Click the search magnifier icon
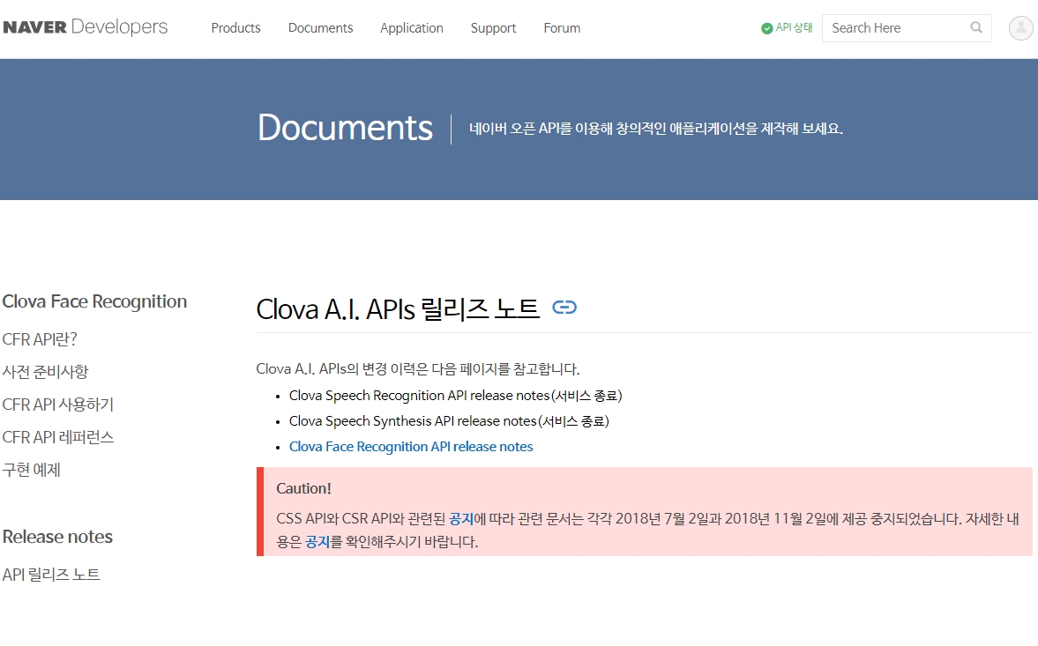Image resolution: width=1038 pixels, height=646 pixels. click(x=975, y=28)
